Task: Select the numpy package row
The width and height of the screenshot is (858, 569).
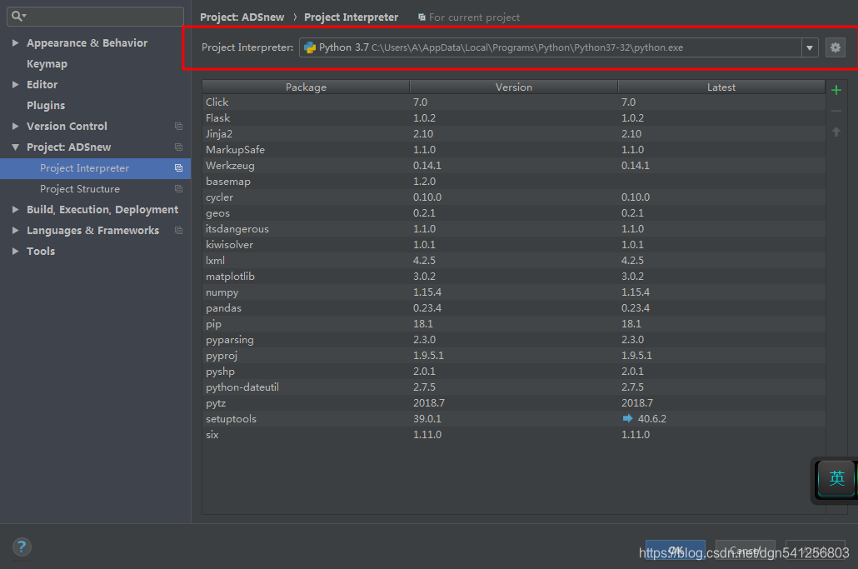Action: point(513,292)
